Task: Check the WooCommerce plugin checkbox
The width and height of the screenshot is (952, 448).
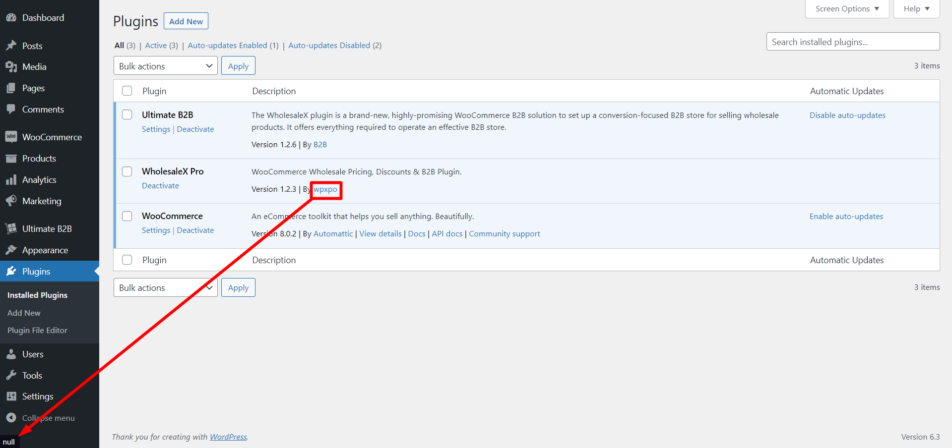Action: click(127, 216)
